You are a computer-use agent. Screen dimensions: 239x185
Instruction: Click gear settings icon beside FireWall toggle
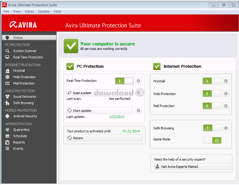[226, 81]
